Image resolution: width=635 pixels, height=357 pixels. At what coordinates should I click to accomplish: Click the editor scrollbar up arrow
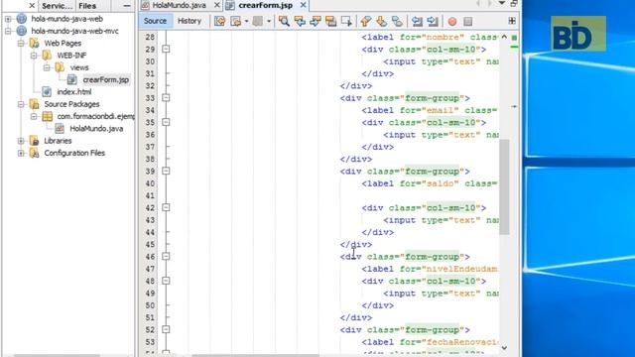[x=504, y=37]
